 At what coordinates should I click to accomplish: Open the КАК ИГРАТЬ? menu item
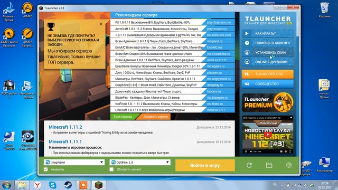268,33
